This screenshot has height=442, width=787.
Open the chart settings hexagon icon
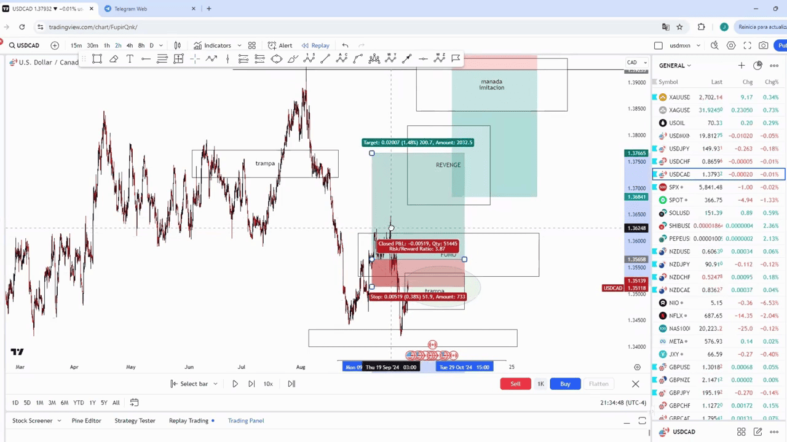[x=731, y=45]
